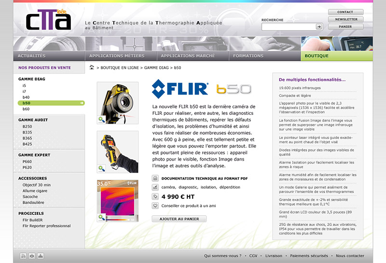Click the price tag icon
The height and width of the screenshot is (263, 386).
[155, 196]
